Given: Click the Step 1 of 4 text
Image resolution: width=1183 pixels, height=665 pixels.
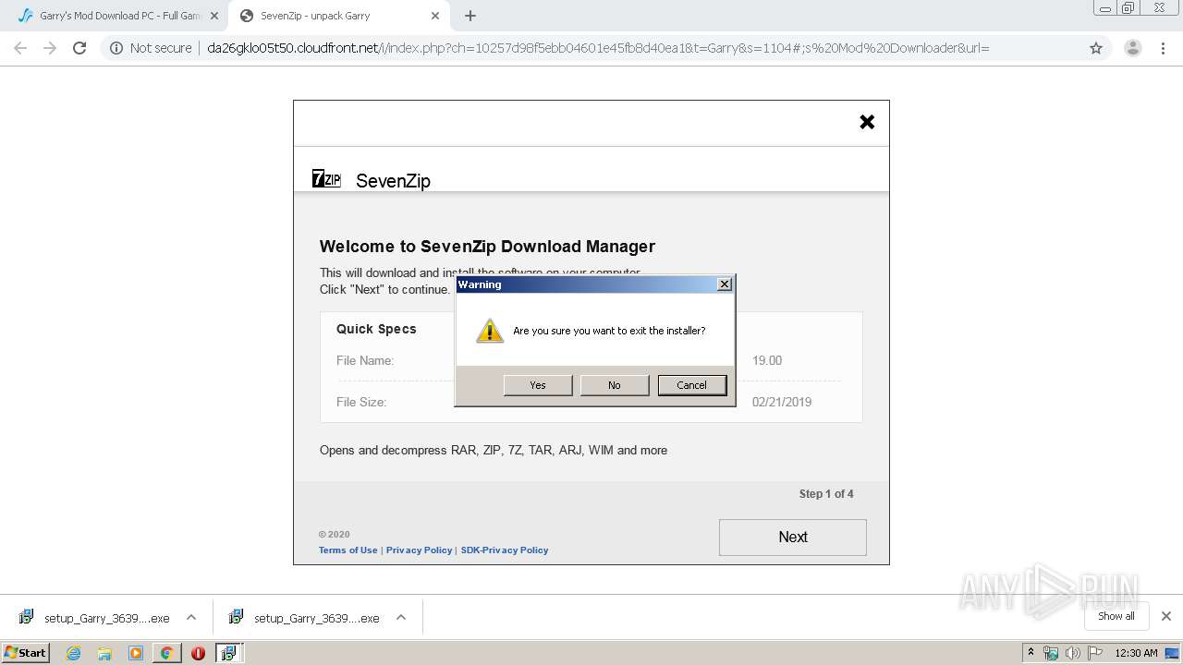Looking at the screenshot, I should pyautogui.click(x=826, y=494).
